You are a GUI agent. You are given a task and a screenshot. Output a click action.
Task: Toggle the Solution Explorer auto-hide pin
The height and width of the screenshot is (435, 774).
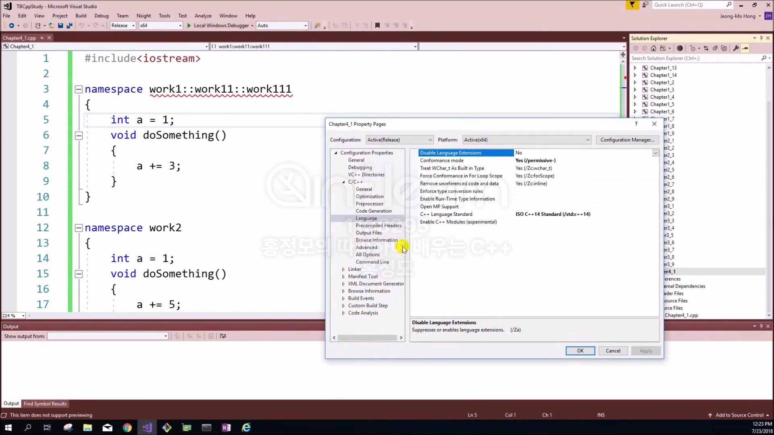click(761, 38)
